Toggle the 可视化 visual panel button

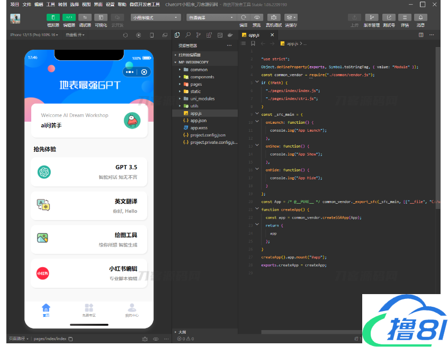pyautogui.click(x=101, y=17)
